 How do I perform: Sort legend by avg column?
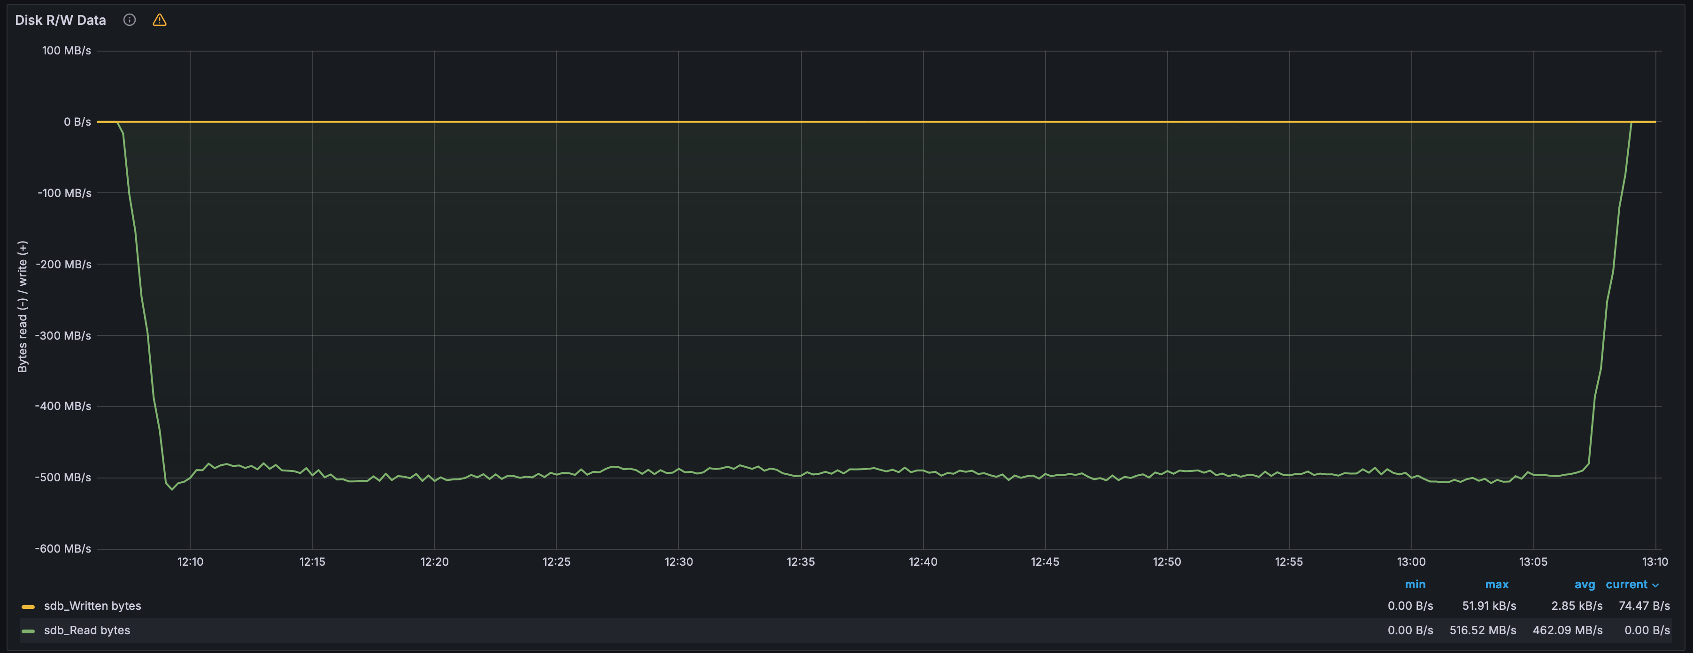click(1585, 584)
